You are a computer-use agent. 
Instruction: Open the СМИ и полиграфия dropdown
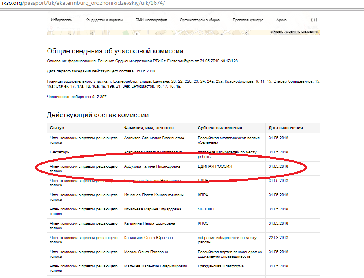(153, 20)
